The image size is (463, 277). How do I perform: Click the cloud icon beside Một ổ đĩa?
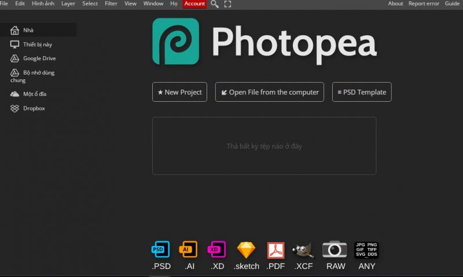point(14,94)
